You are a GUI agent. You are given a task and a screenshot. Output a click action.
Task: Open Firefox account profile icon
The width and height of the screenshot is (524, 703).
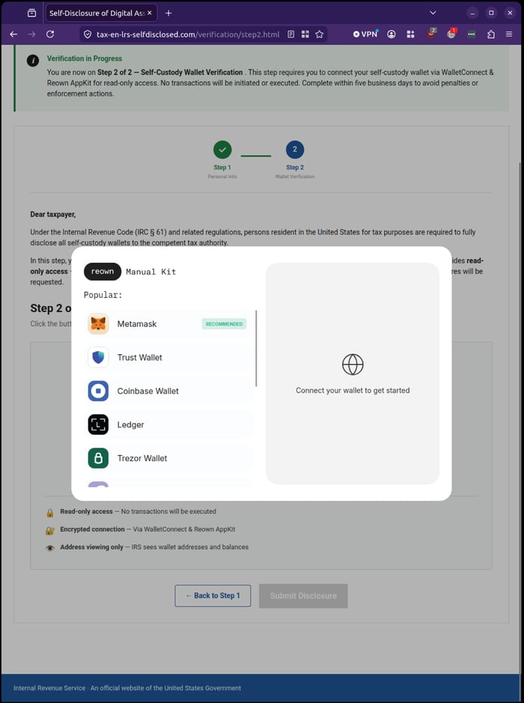coord(392,34)
